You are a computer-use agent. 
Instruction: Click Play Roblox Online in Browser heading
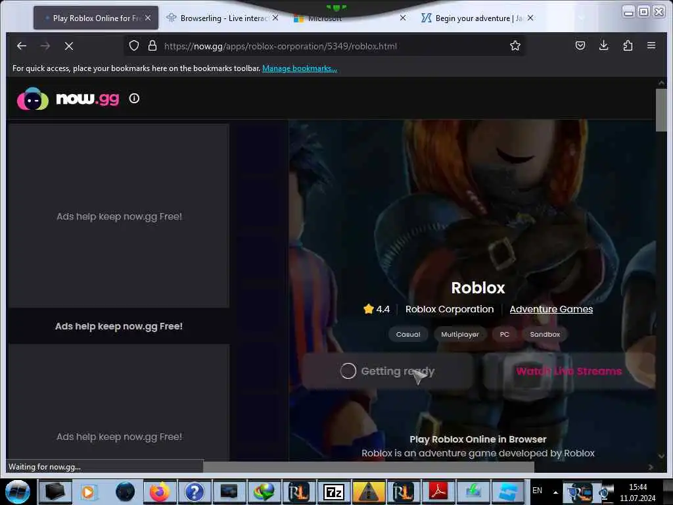point(478,439)
